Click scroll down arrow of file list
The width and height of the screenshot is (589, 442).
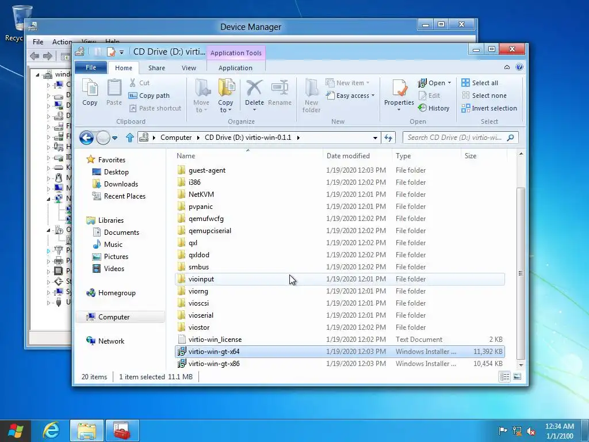[521, 365]
